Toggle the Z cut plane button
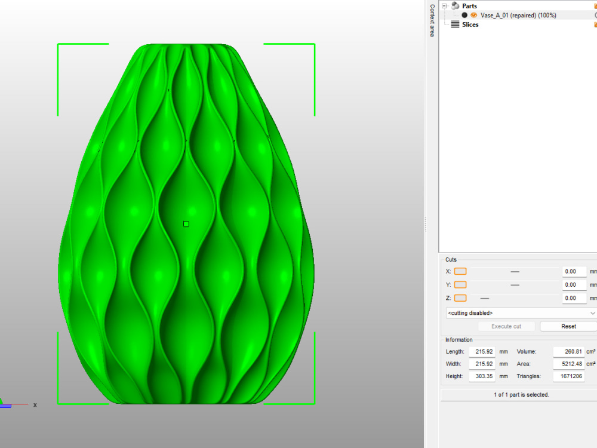This screenshot has height=448, width=597. coord(460,298)
